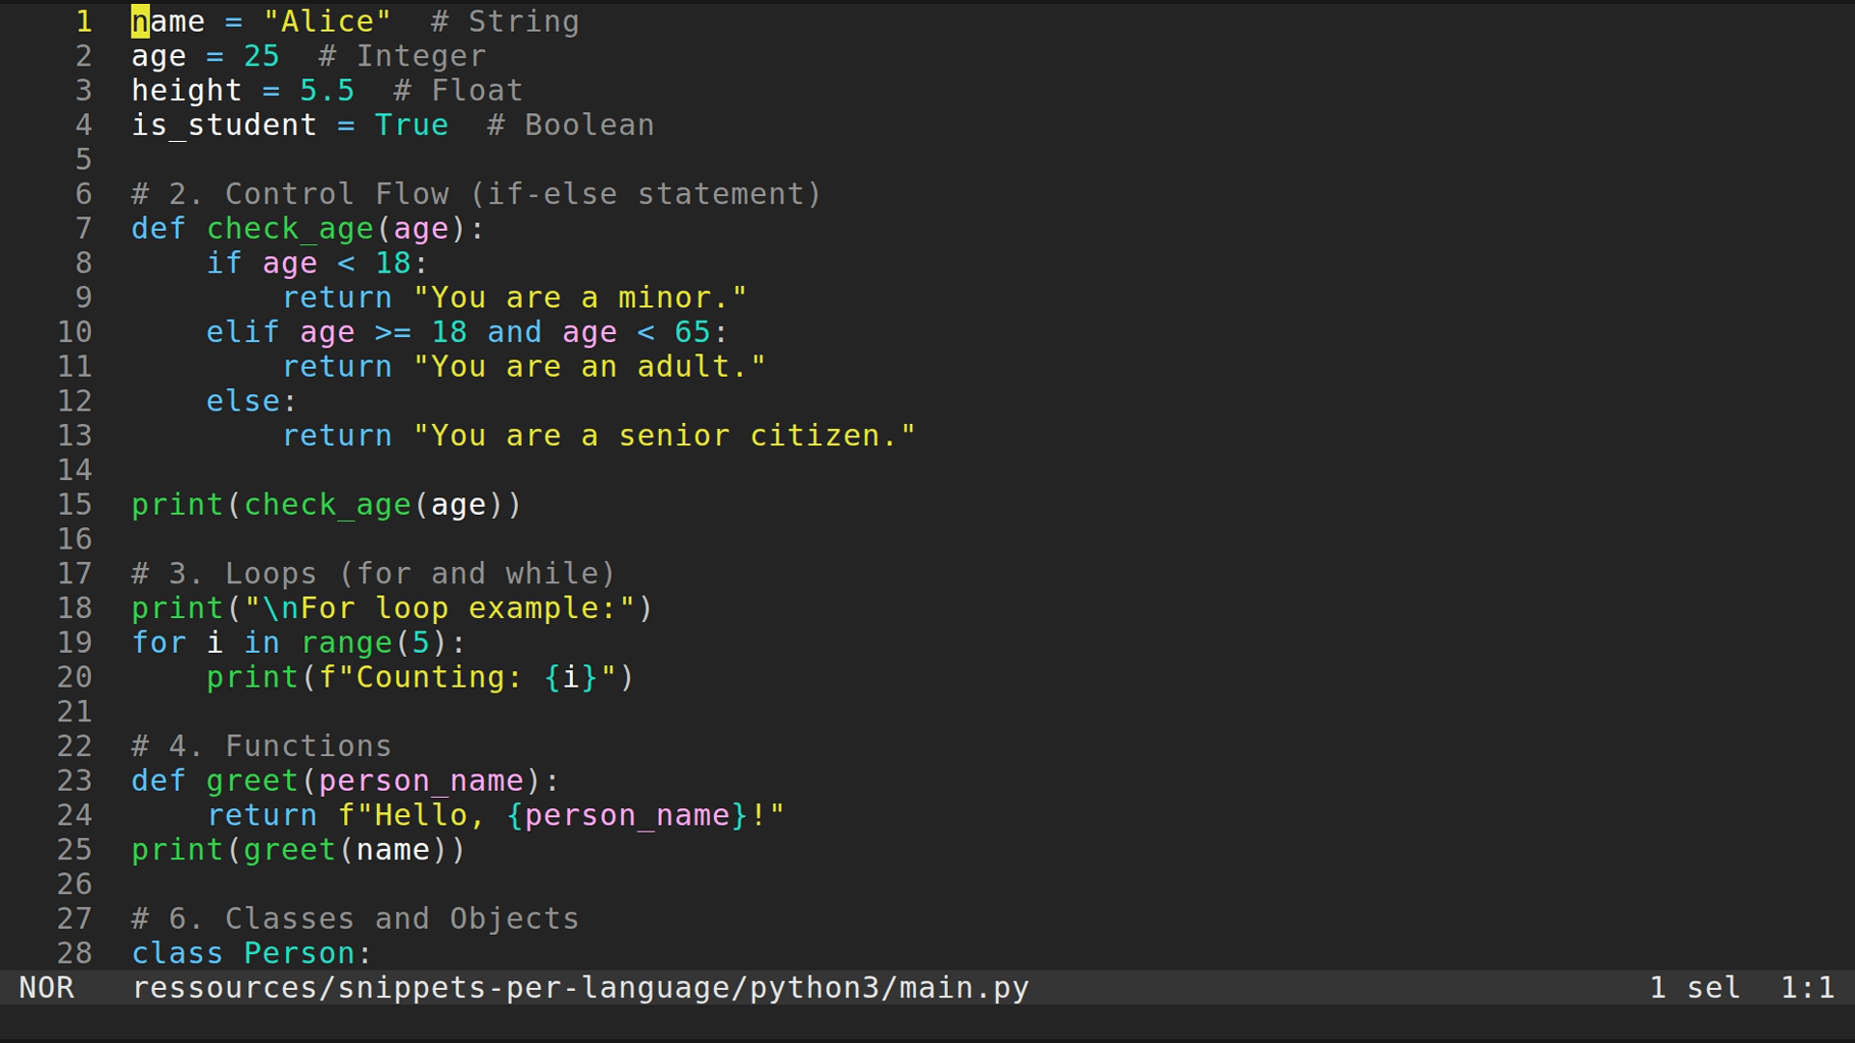Click the print(check_age(age)) call on line 15
1855x1043 pixels.
pos(326,503)
